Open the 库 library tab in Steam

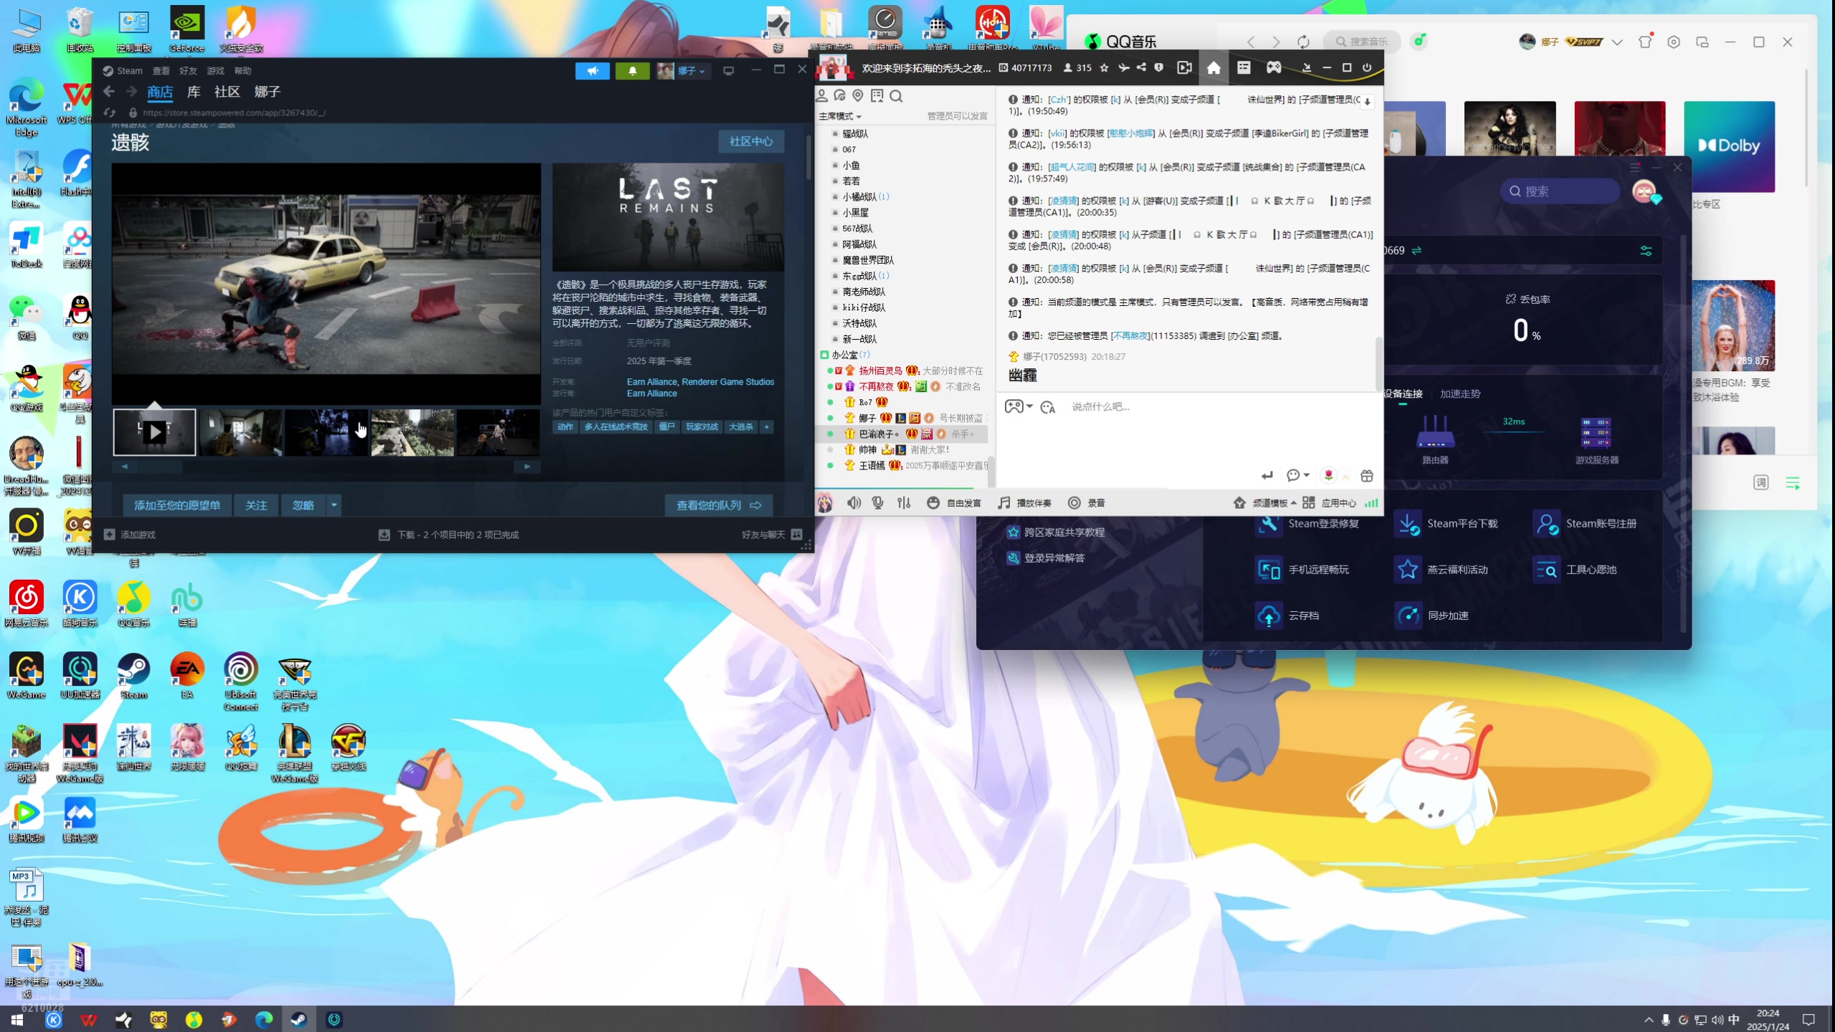click(x=194, y=92)
